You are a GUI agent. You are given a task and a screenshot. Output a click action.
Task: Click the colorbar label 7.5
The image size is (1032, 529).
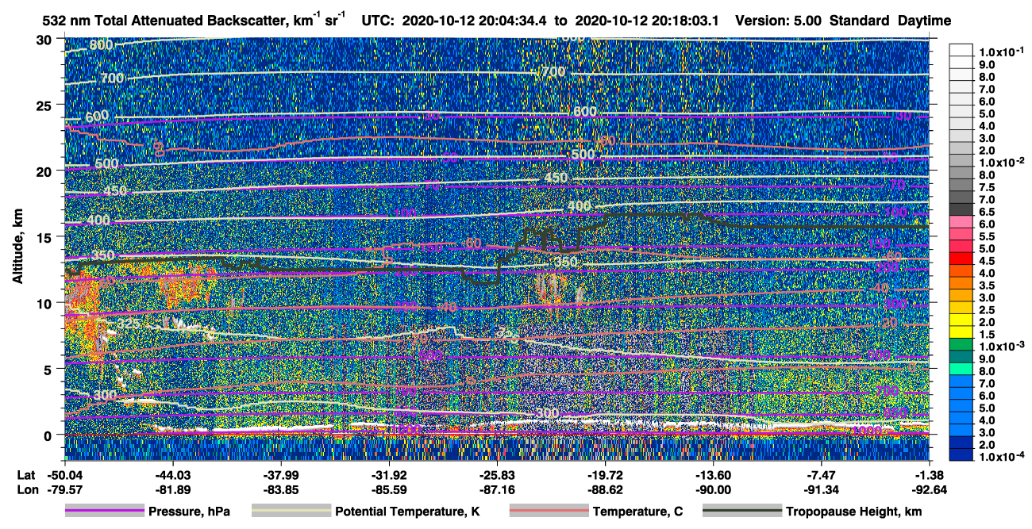tap(987, 187)
